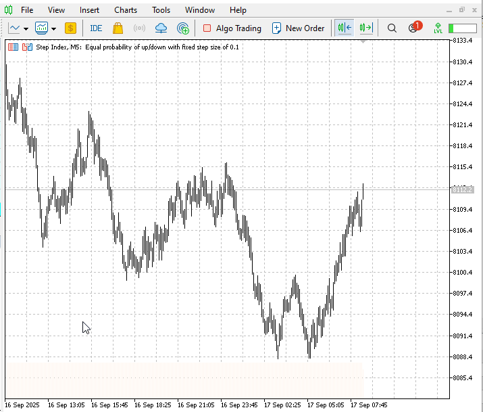Click the 16 Sep 23:45 time label

click(239, 405)
